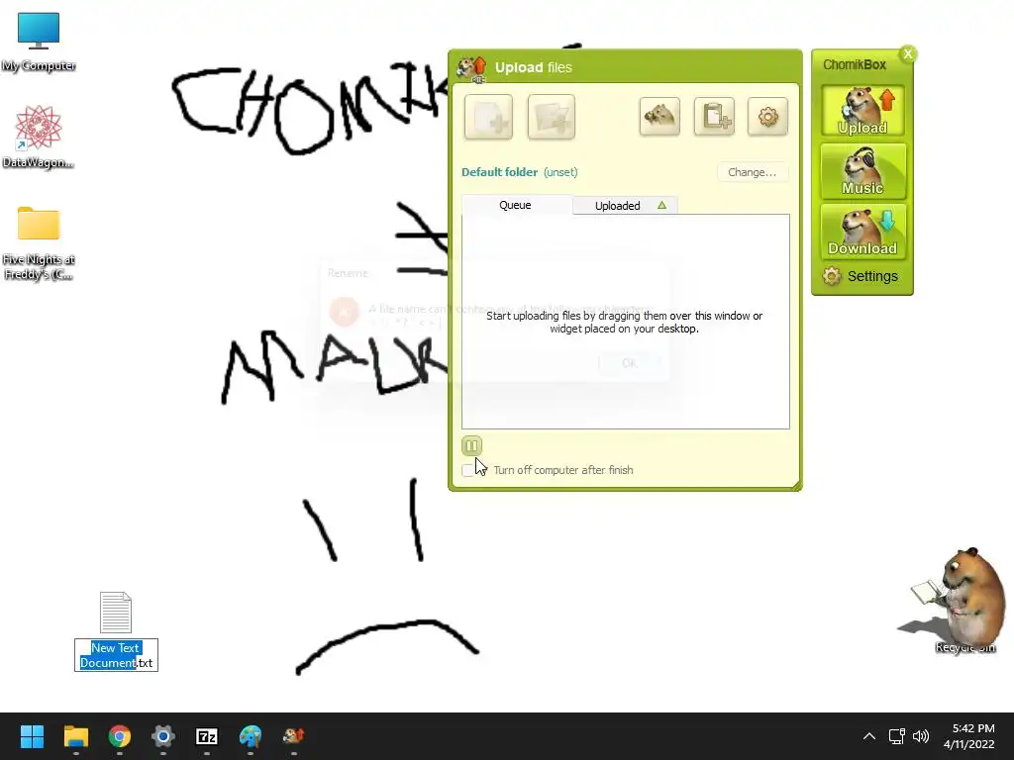This screenshot has height=760, width=1014.
Task: Open Settings gear in taskbar
Action: point(163,736)
